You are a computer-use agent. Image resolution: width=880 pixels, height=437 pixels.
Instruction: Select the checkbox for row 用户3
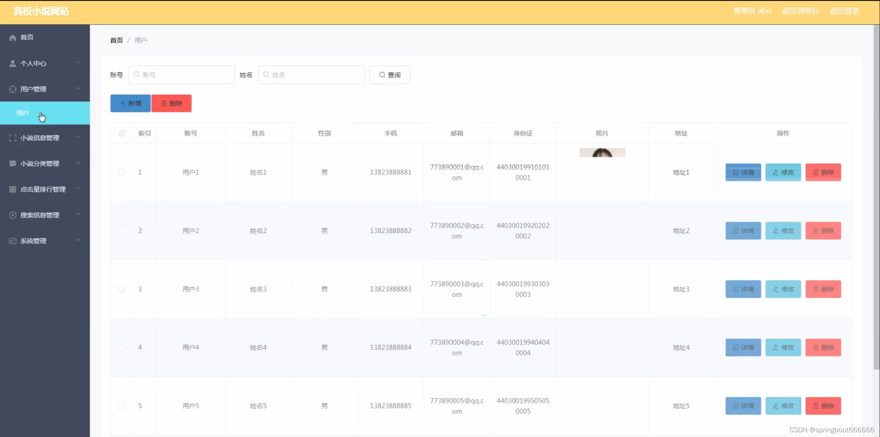121,289
